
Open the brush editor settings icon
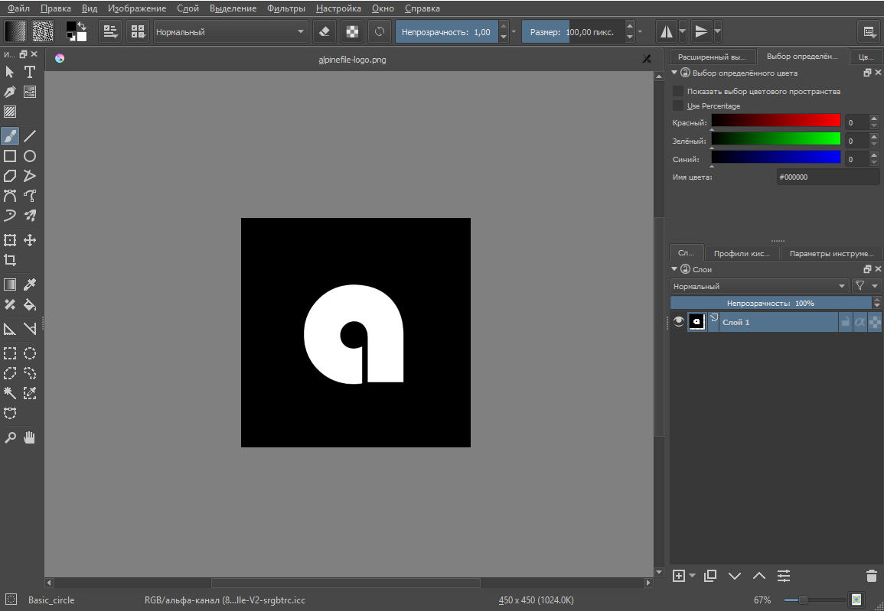point(110,31)
